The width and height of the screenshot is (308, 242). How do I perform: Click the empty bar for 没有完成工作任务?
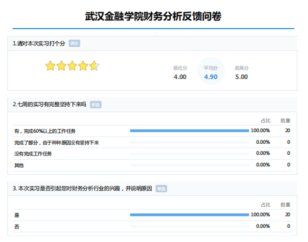(189, 154)
